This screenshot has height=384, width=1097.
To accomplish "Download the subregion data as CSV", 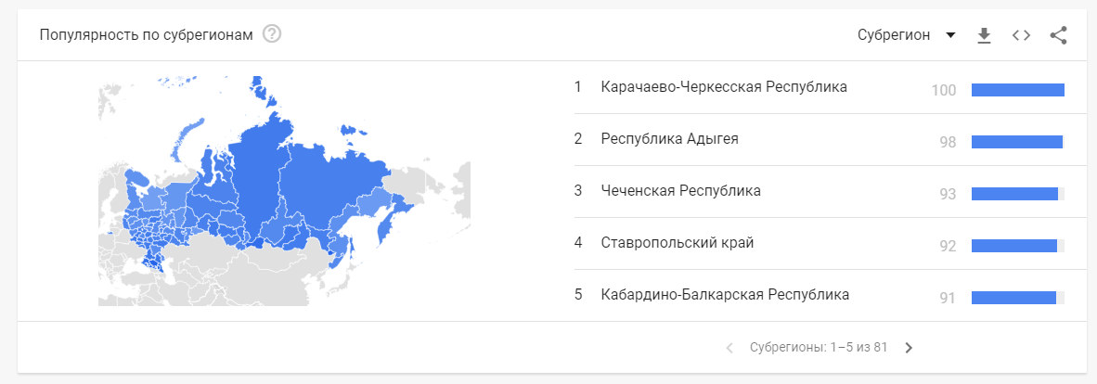I will (985, 35).
